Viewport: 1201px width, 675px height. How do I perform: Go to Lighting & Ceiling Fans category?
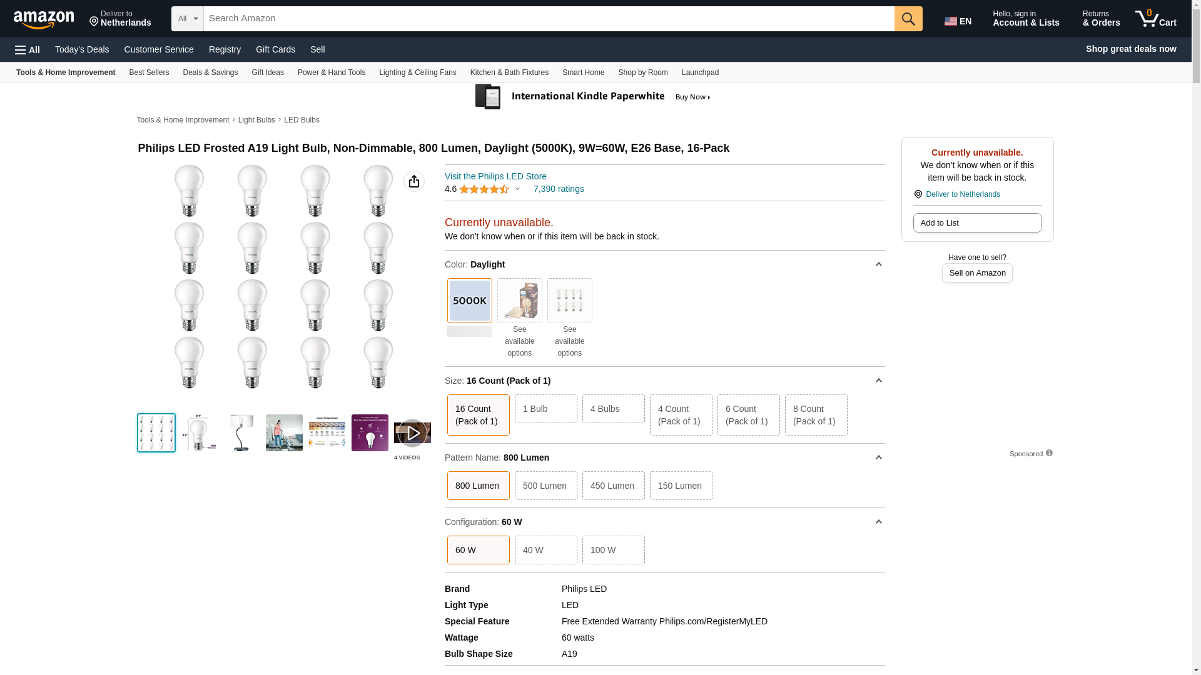click(417, 72)
